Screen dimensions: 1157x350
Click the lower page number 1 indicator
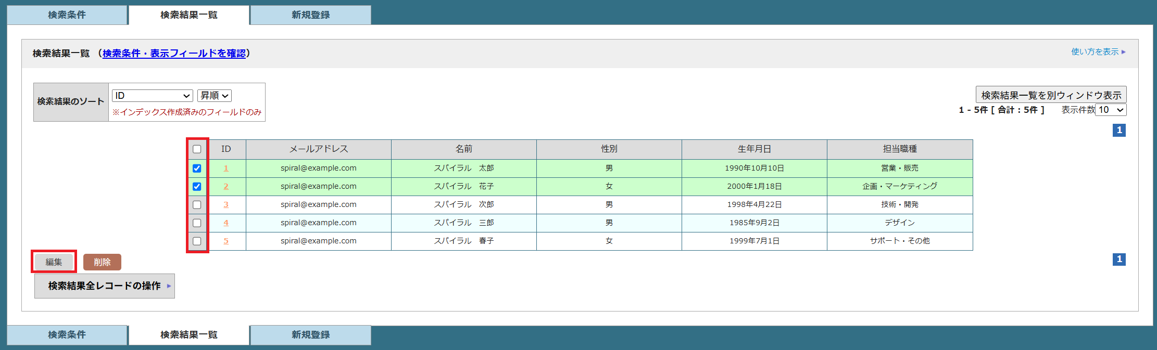[x=1119, y=259]
